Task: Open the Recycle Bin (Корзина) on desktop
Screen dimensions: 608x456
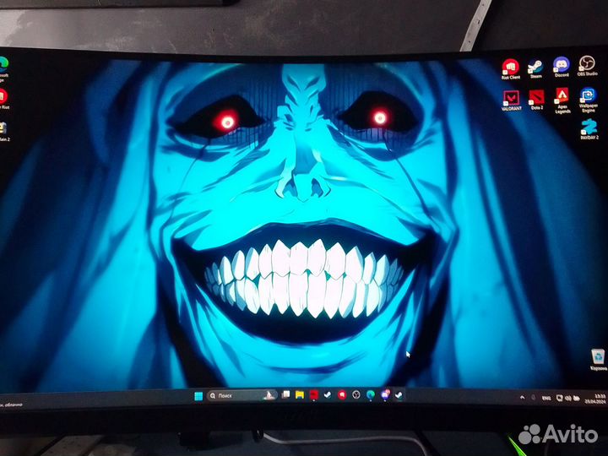Action: tap(598, 360)
